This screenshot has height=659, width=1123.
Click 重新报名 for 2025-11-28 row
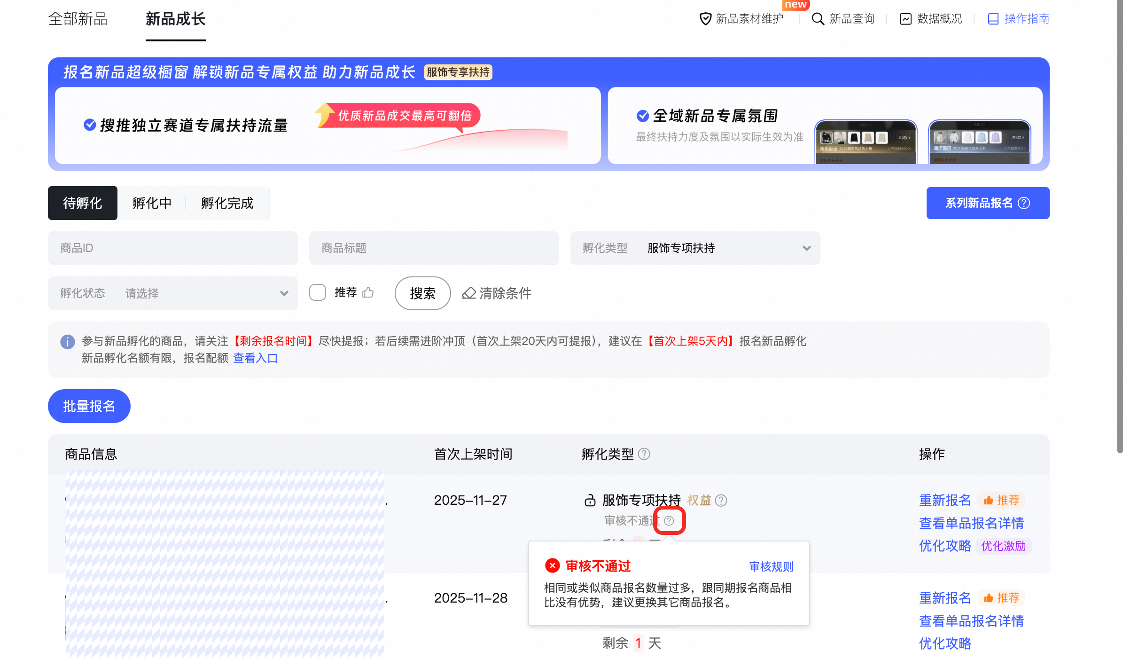point(945,598)
